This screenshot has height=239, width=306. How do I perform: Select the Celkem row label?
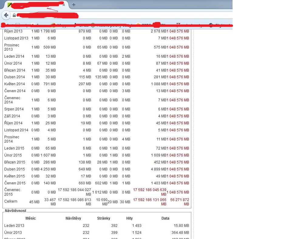11,201
